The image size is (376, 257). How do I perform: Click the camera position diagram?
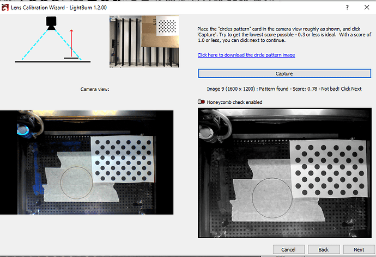point(52,40)
